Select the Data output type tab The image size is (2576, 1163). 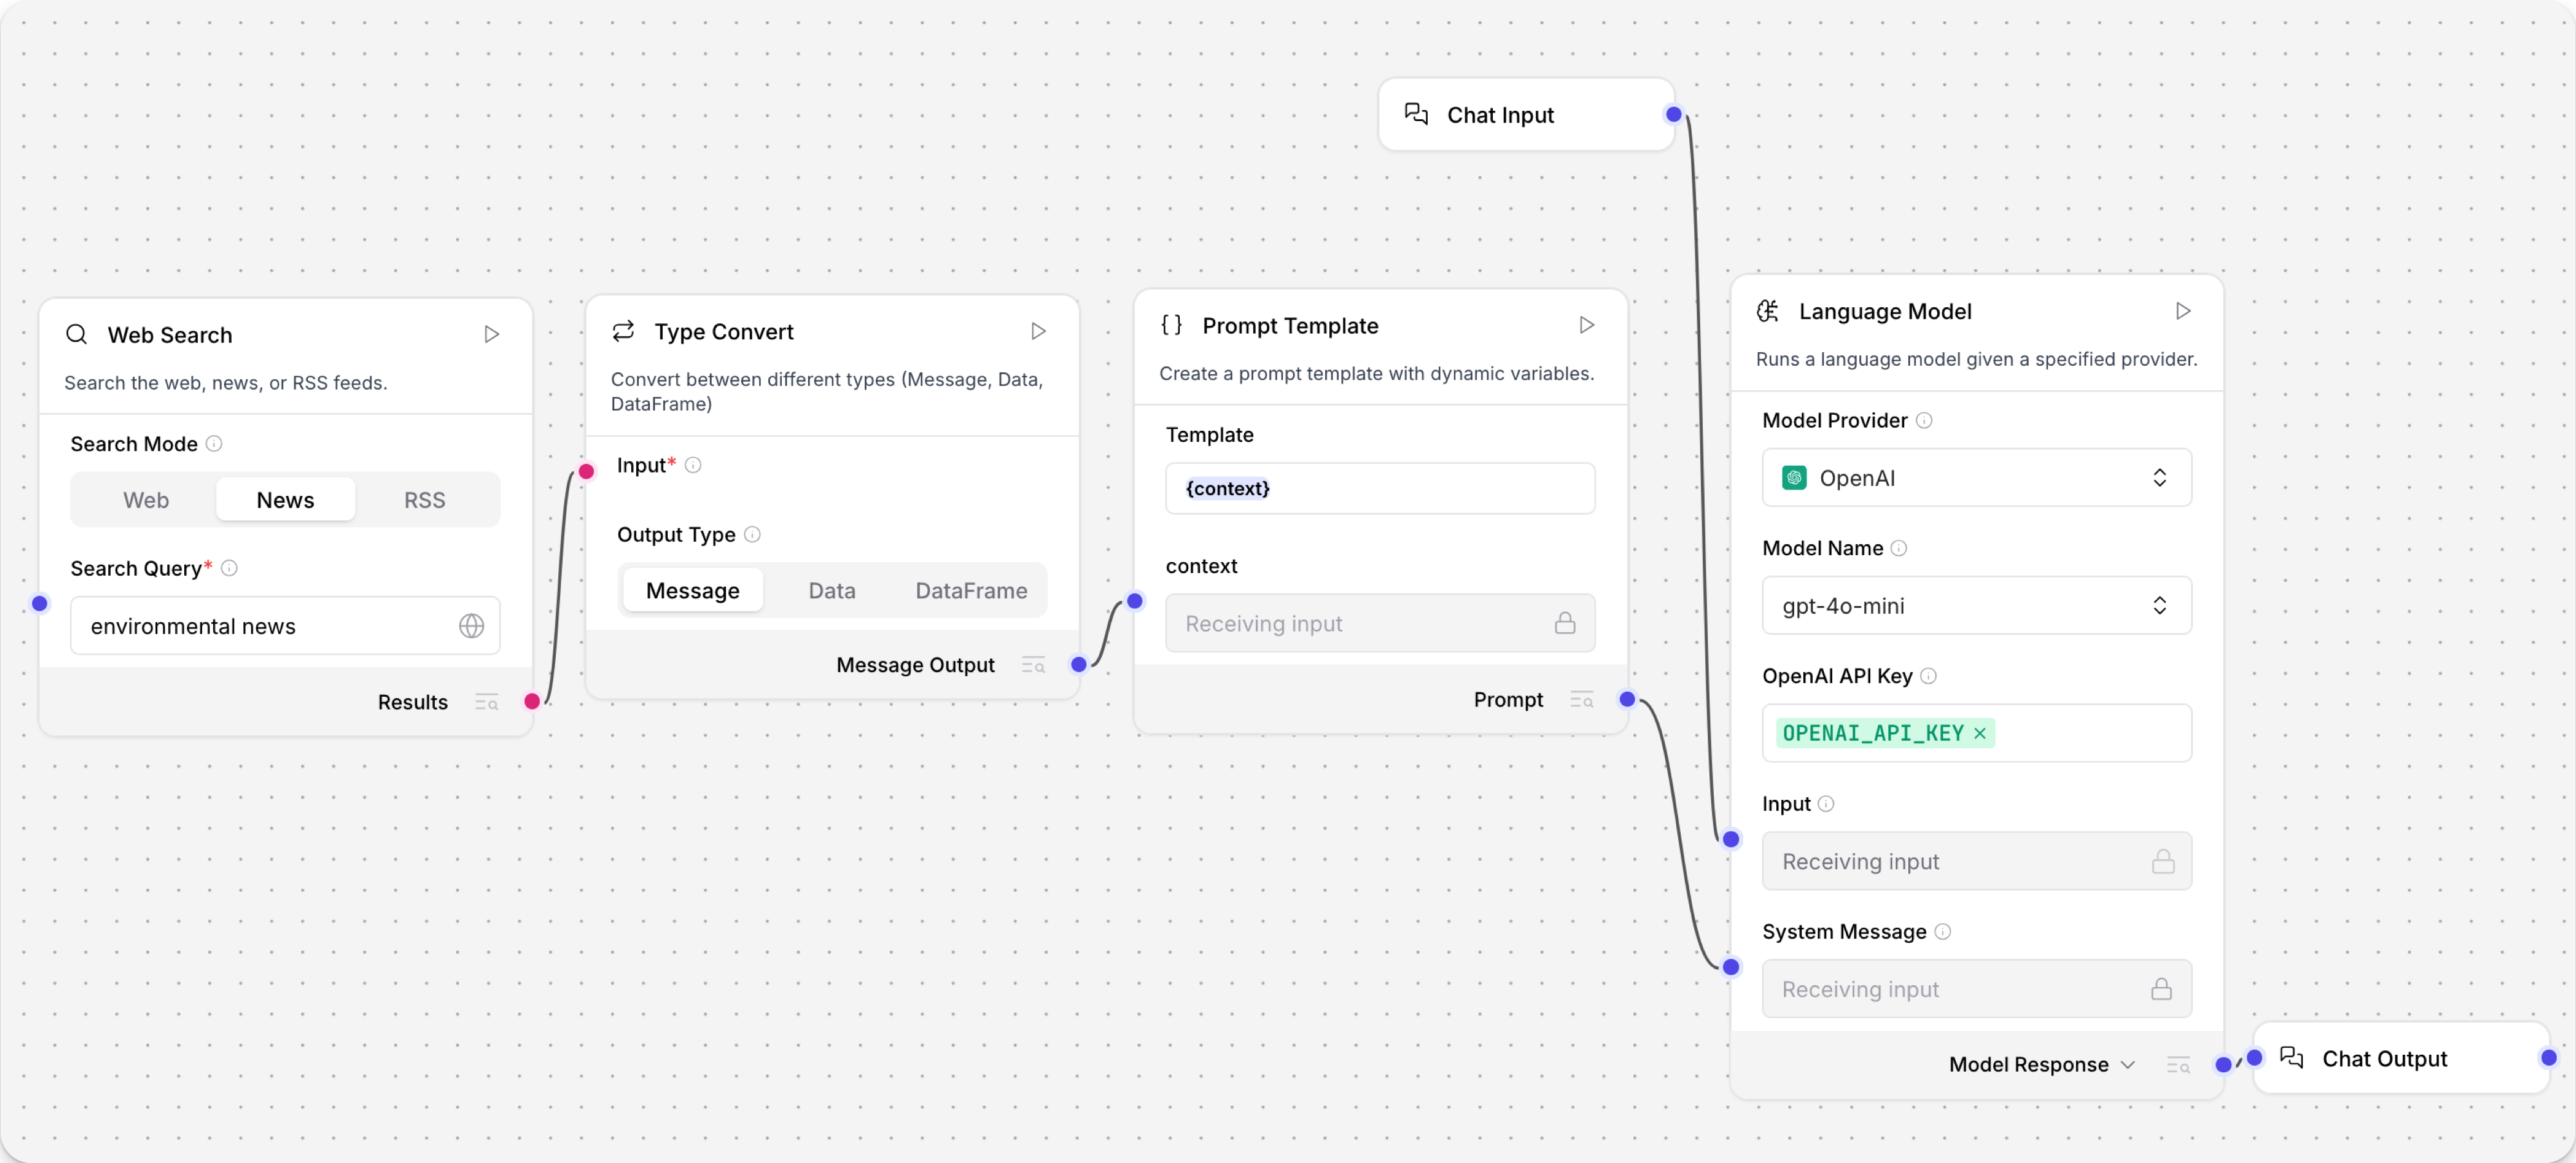pyautogui.click(x=831, y=591)
